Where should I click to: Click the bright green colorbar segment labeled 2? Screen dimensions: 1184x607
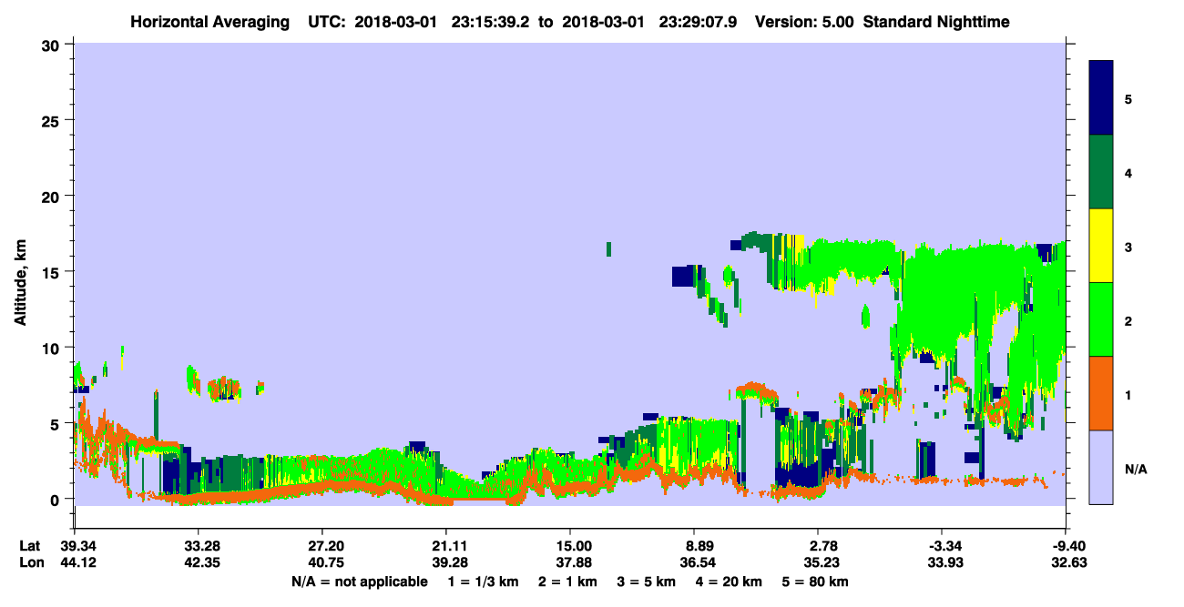point(1101,319)
